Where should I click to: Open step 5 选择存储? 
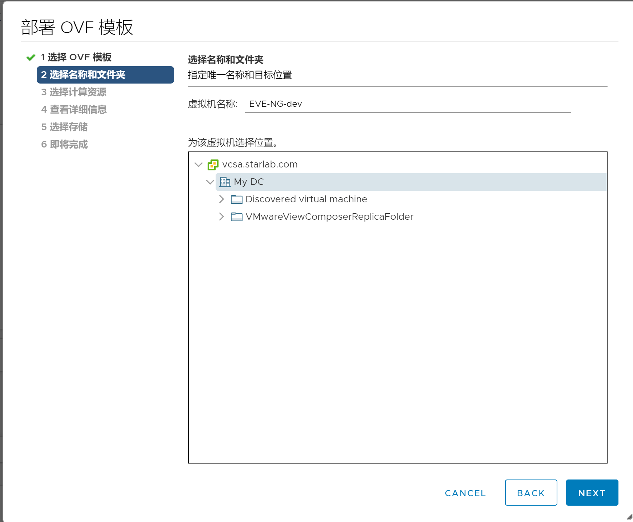64,127
